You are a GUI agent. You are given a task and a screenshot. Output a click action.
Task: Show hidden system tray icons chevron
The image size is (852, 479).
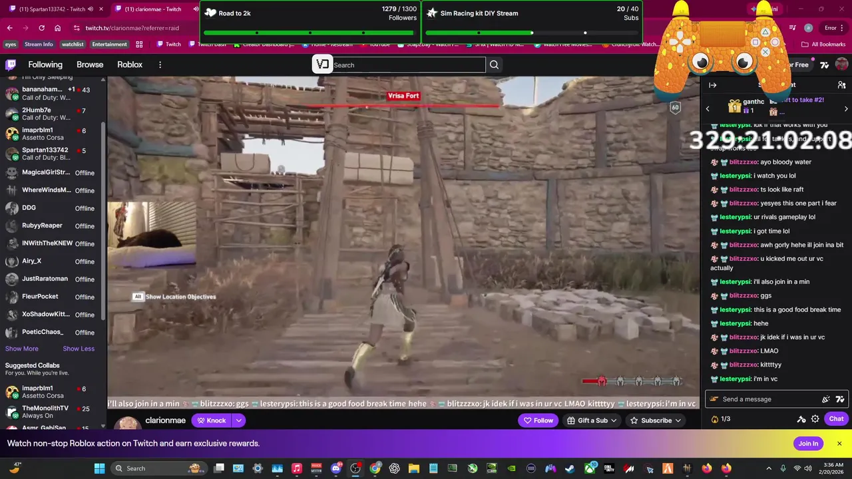[769, 468]
